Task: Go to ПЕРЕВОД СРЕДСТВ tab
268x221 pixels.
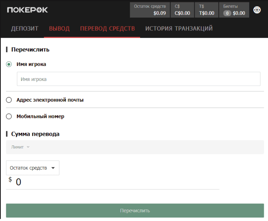Action: (x=108, y=28)
